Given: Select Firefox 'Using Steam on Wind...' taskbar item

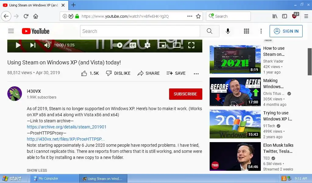Looking at the screenshot, I should [x=103, y=178].
